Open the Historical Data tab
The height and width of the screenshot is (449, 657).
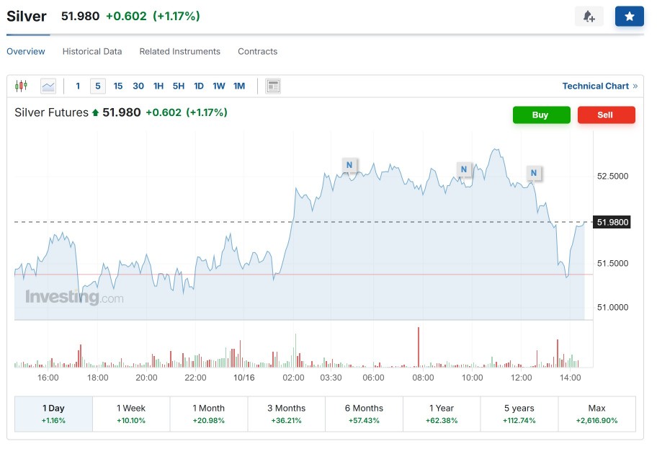pos(92,51)
